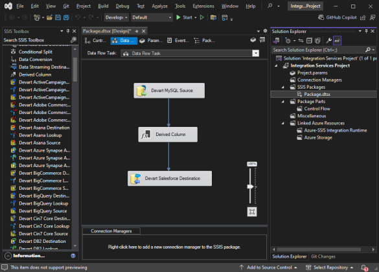The image size is (379, 272).
Task: Open the notifications bell in status bar
Action: pos(364,267)
